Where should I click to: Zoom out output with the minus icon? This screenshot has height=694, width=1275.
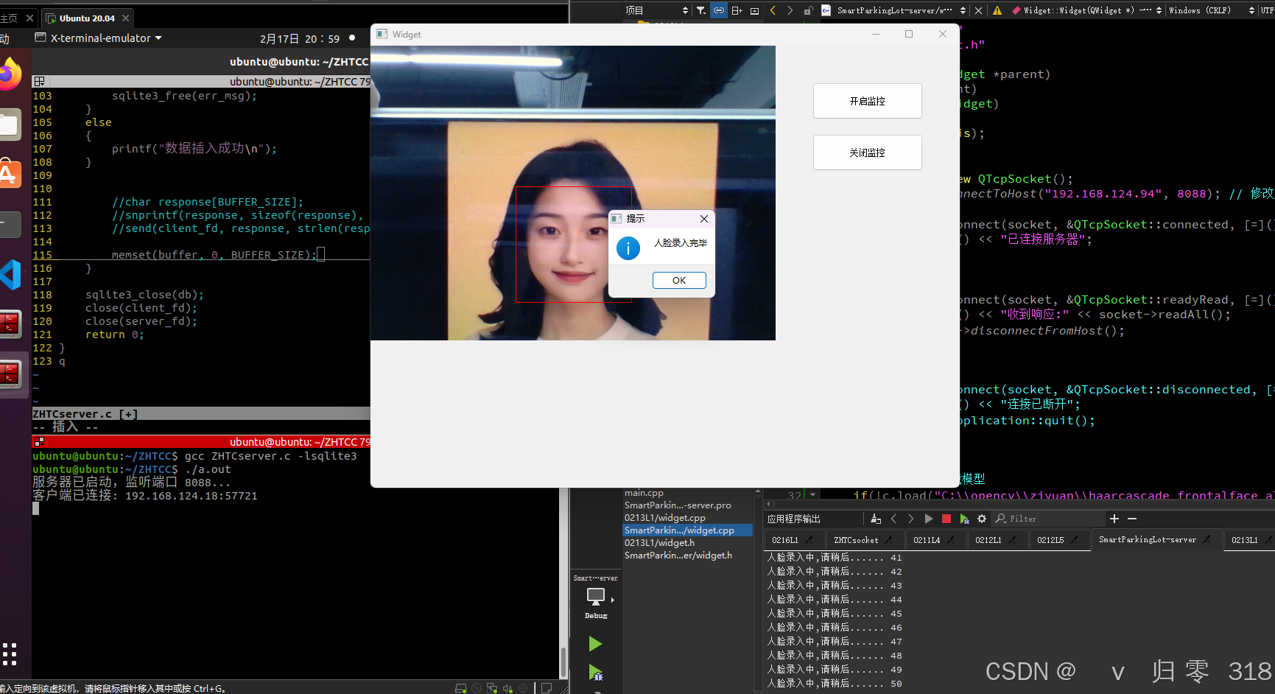pyautogui.click(x=1132, y=519)
